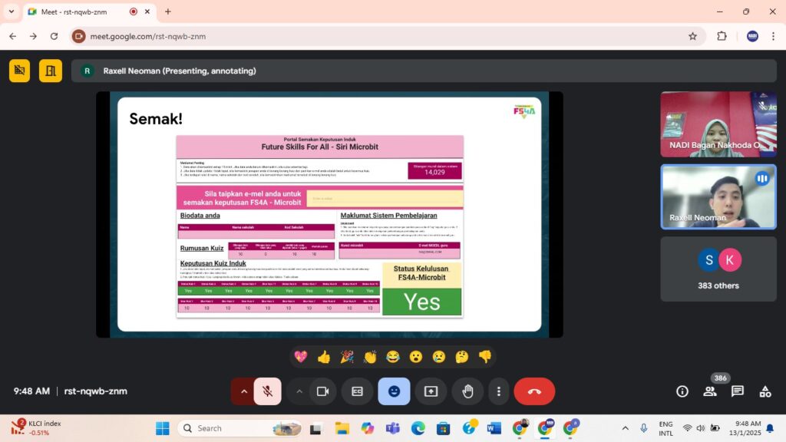The image size is (786, 442).
Task: Open File Explorer from the taskbar
Action: 342,428
